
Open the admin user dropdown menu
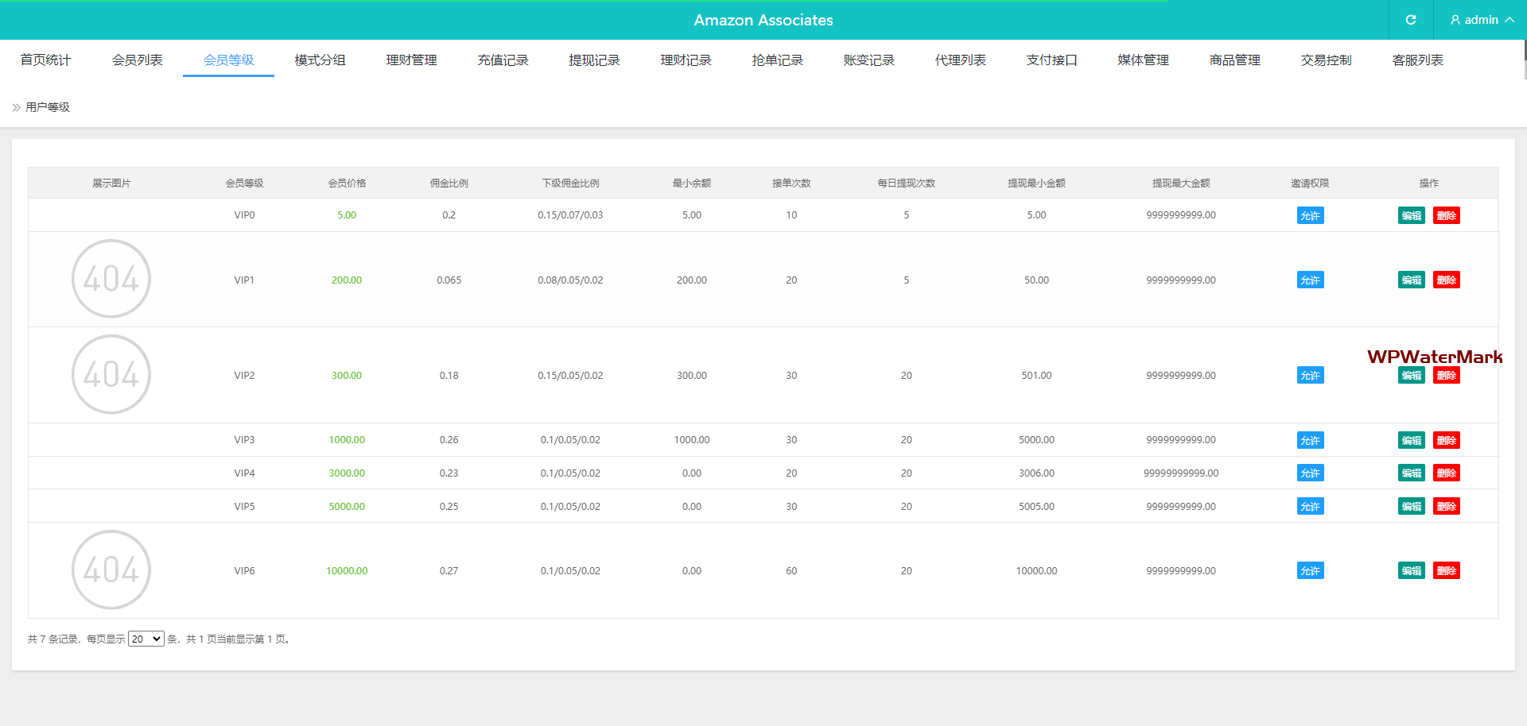pos(1481,20)
